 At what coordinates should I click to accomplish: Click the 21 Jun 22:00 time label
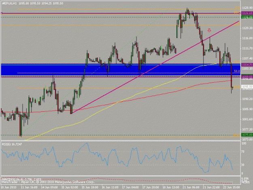pyautogui.click(x=211, y=187)
